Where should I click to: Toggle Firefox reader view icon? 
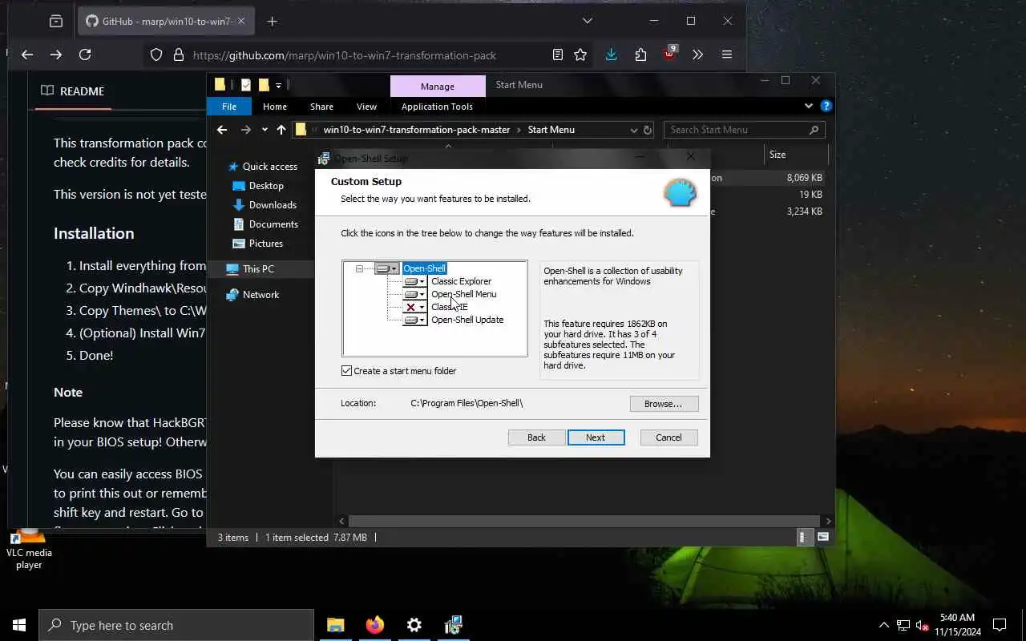(x=558, y=54)
